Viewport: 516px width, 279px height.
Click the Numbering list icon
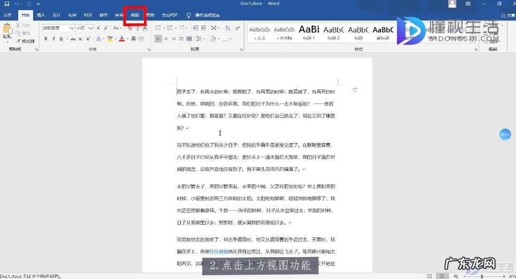(x=170, y=28)
